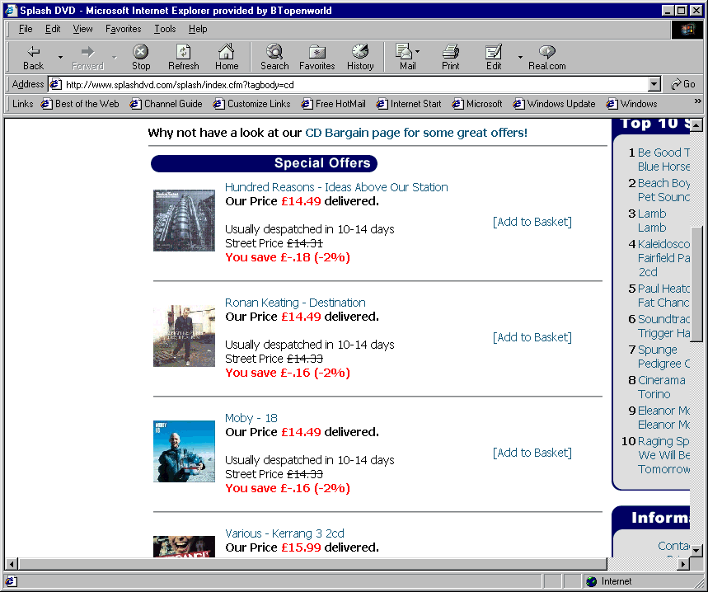Screen dimensions: 708x592
Task: Click the horizontal scrollbar thumb
Action: click(312, 563)
